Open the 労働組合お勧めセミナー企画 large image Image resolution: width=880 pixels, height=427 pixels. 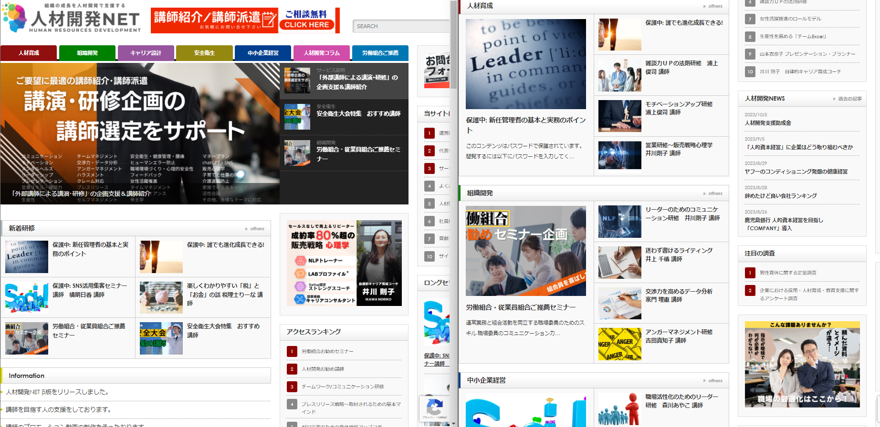tap(526, 251)
